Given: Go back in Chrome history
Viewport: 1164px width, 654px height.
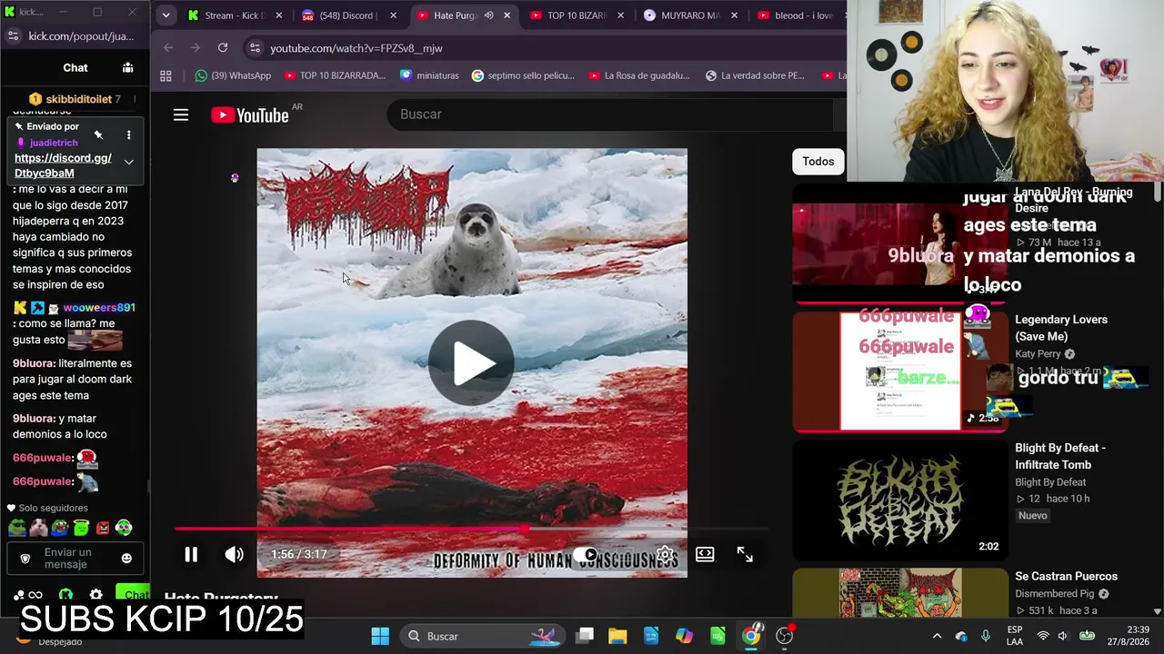Looking at the screenshot, I should [168, 47].
